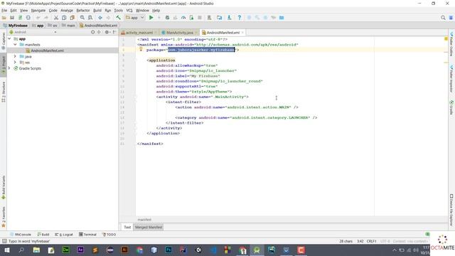The height and width of the screenshot is (256, 455).
Task: Open the Logcat tool window
Action: pyautogui.click(x=64, y=235)
